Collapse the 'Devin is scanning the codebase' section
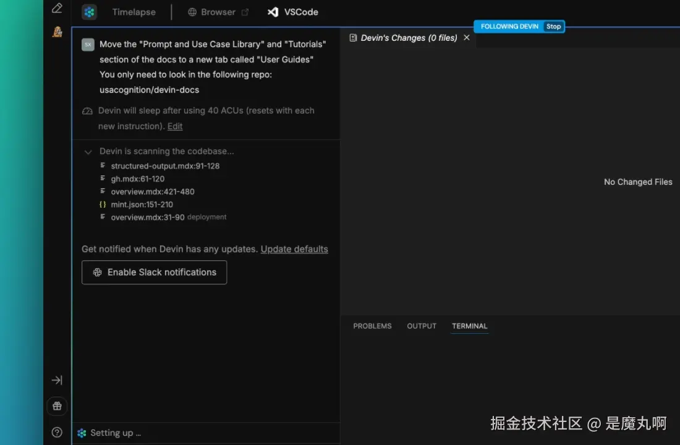Screen dimensions: 680x445 (88, 152)
